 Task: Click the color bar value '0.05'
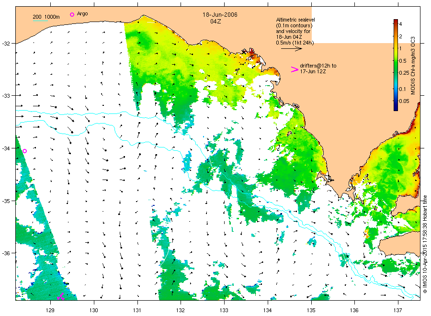point(404,101)
